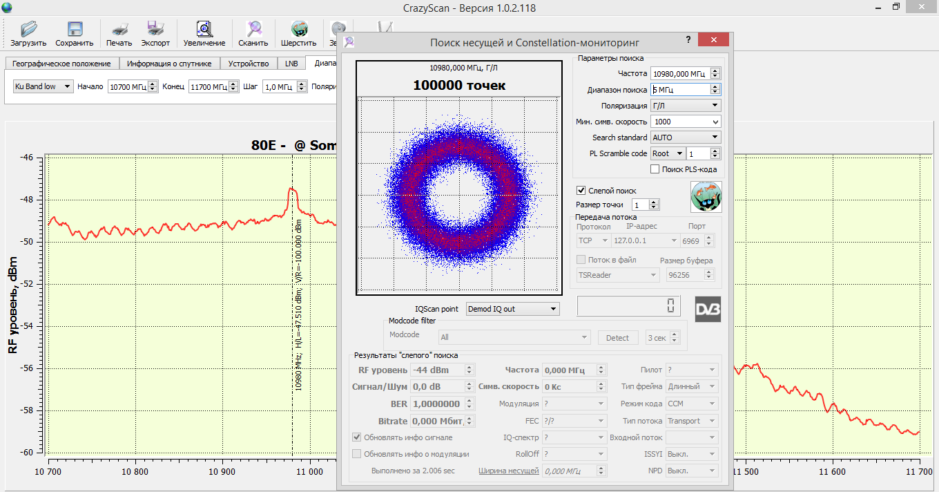
Task: Open the Поляризация dropdown
Action: [x=685, y=106]
